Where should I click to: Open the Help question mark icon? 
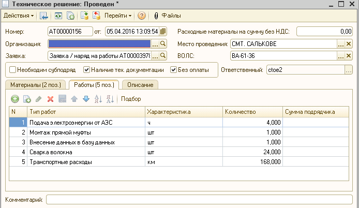[141, 16]
